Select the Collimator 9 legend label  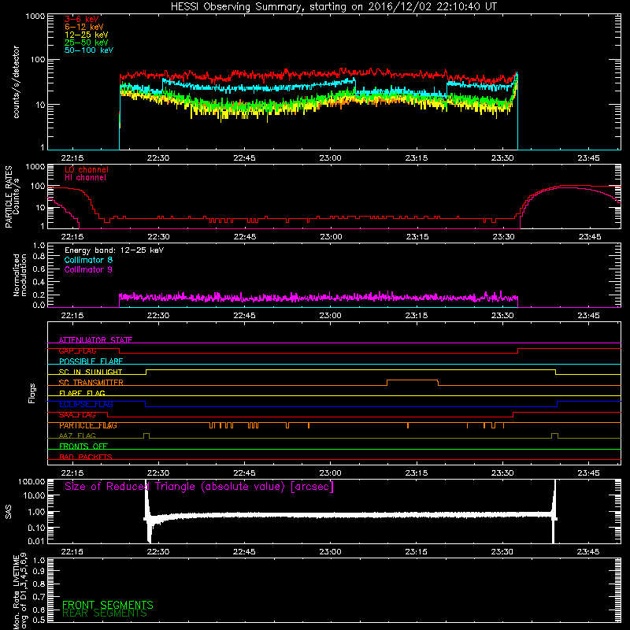click(x=88, y=269)
